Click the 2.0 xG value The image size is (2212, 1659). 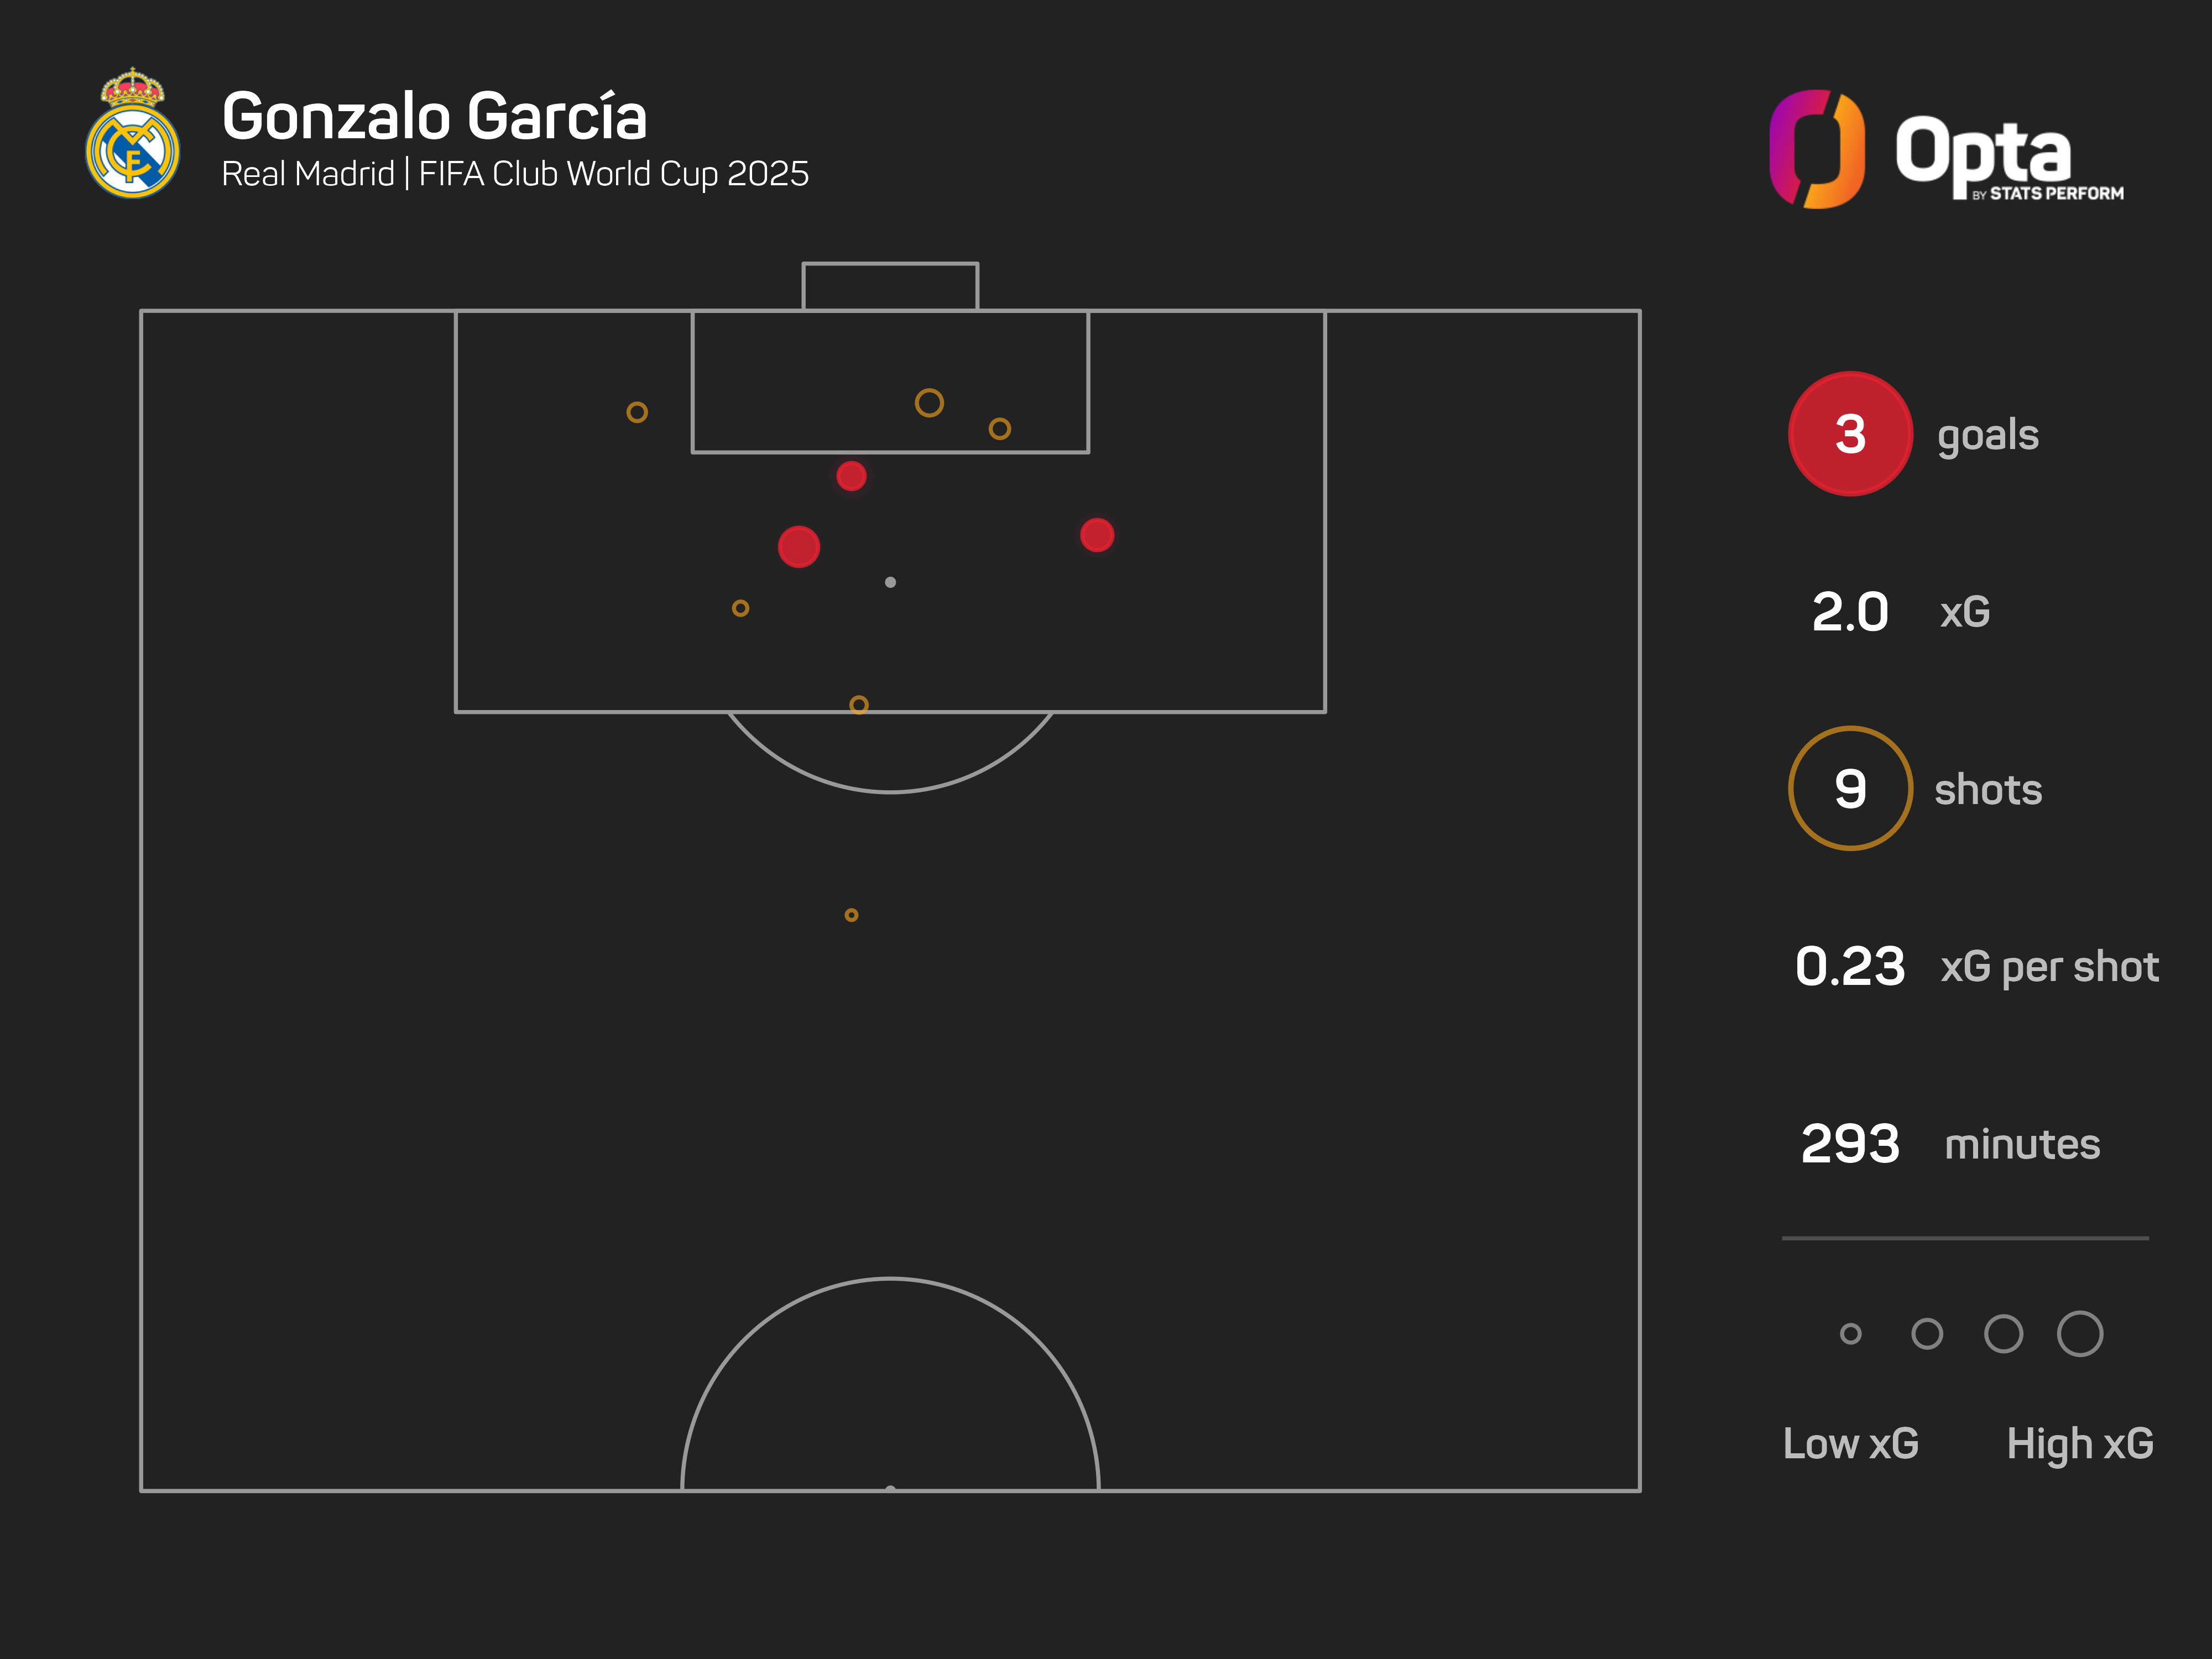point(1850,612)
